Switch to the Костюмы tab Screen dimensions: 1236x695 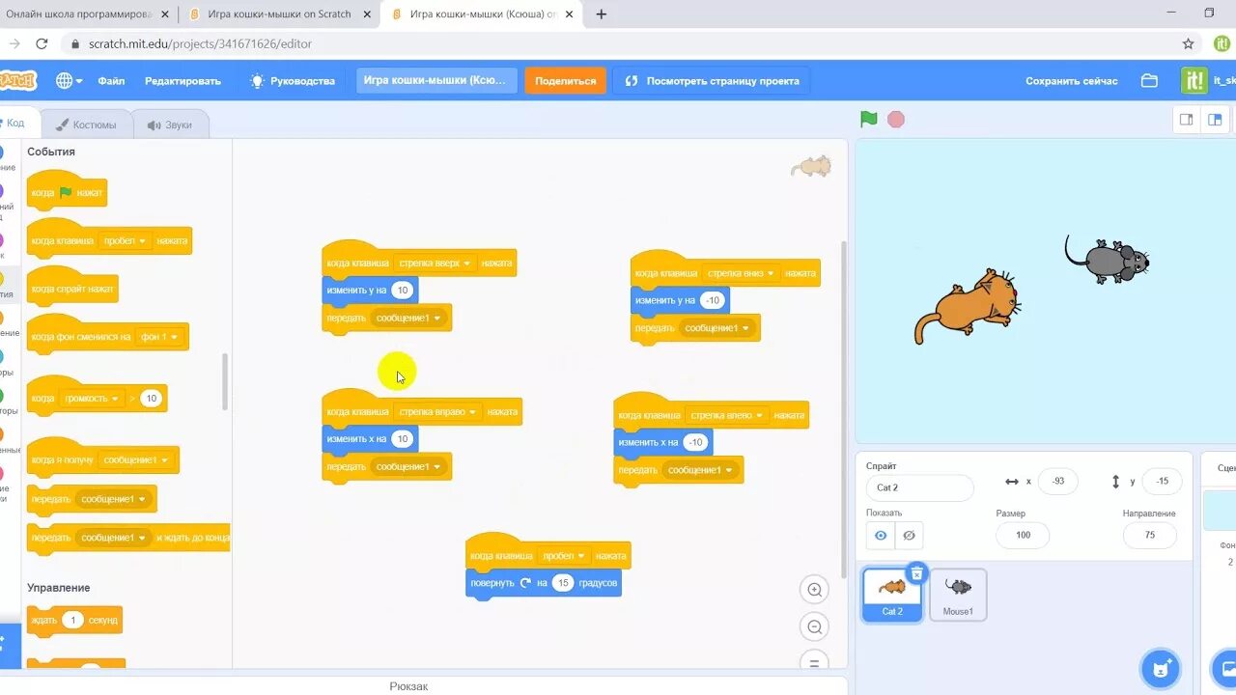85,125
